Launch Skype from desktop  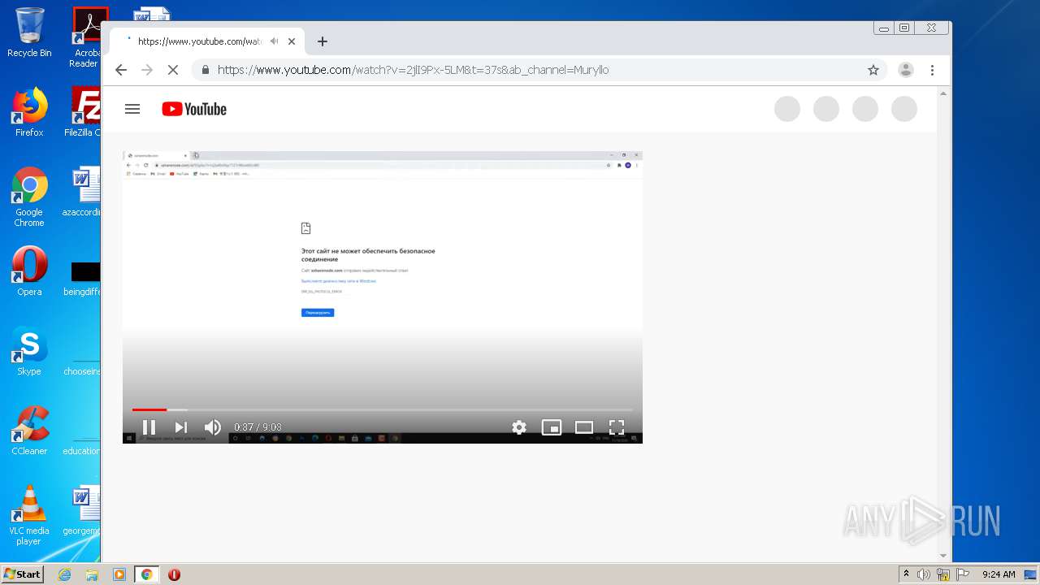pos(29,350)
